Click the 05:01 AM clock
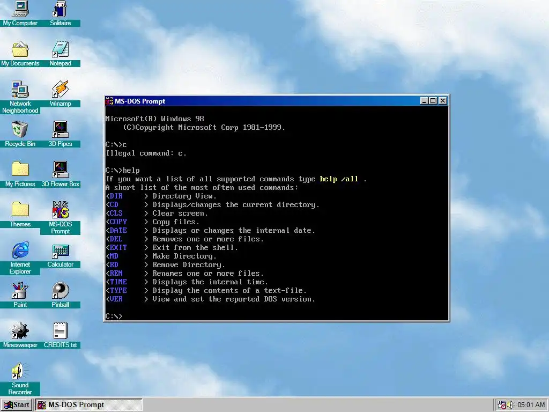549x412 pixels. pyautogui.click(x=531, y=405)
